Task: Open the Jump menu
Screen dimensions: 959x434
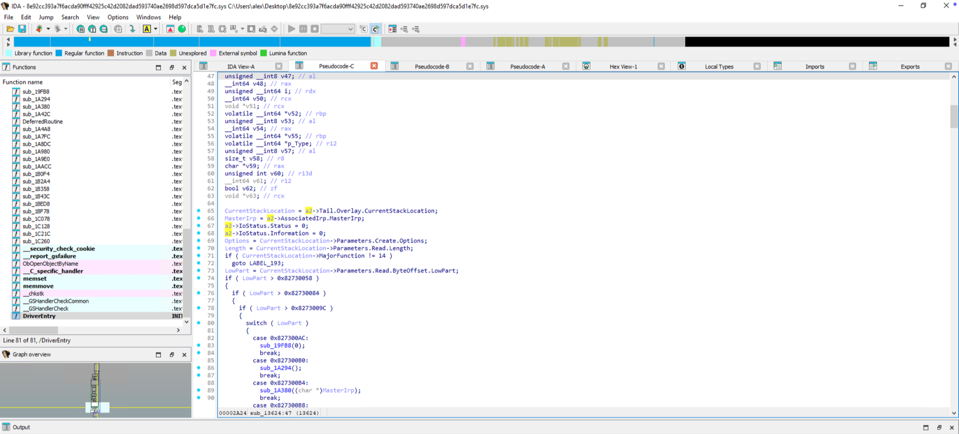Action: (x=46, y=17)
